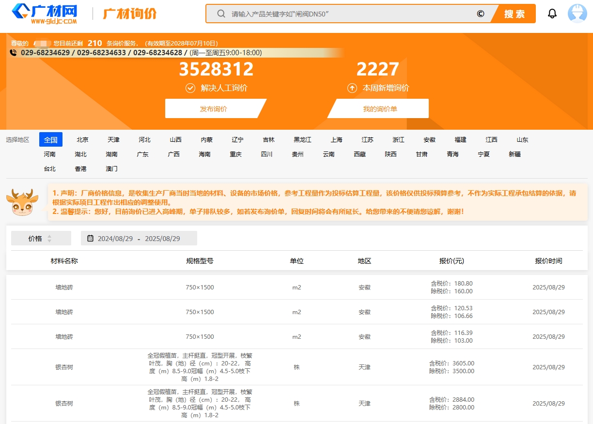Viewport: 593px width, 424px height.
Task: Focus the product keyword search field
Action: coord(349,14)
